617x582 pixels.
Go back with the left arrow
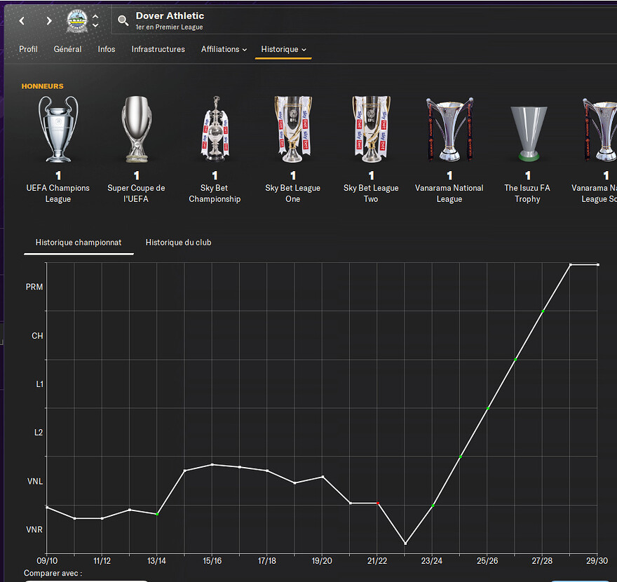coord(22,21)
